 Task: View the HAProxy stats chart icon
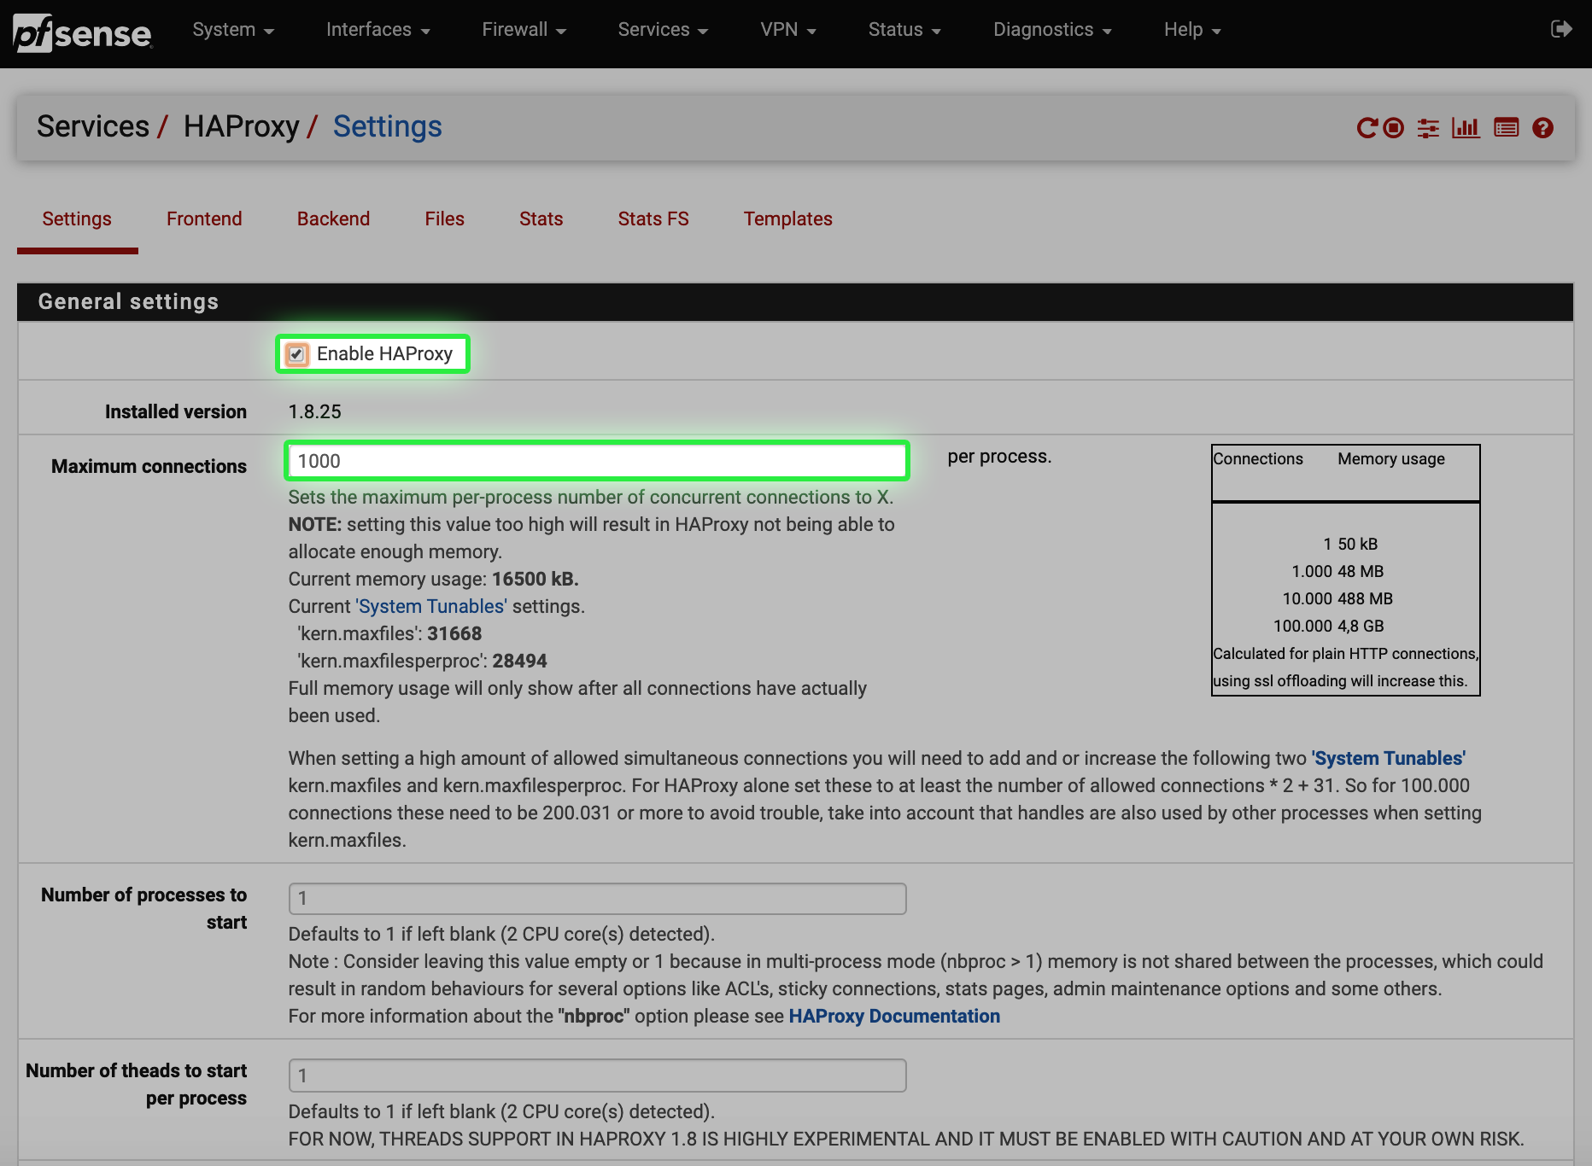click(x=1466, y=128)
